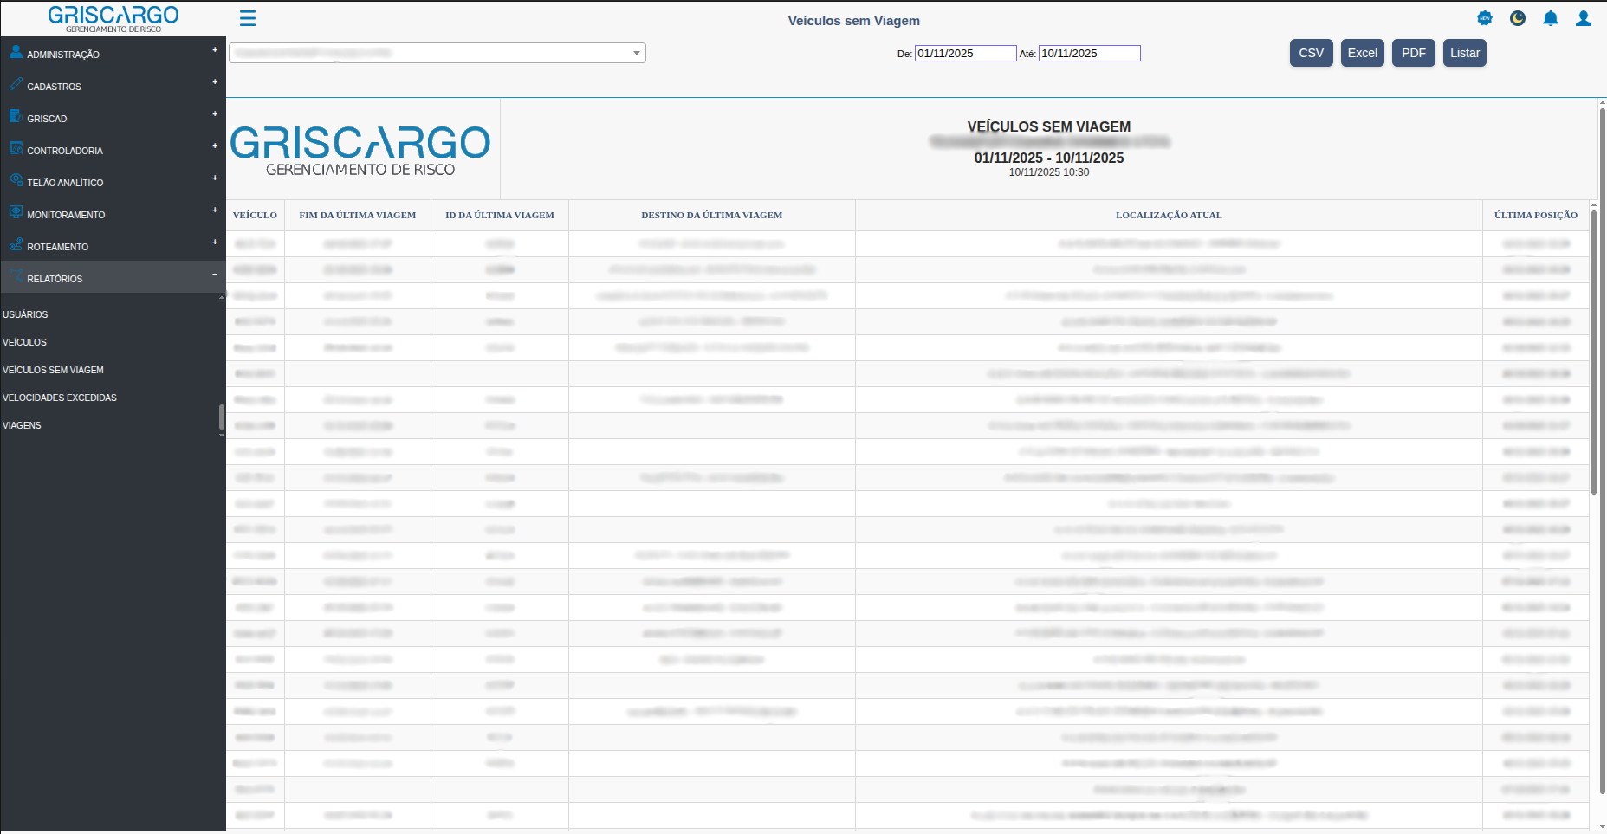Click the hamburger menu icon
Screen dimensions: 1607x834
coord(247,18)
